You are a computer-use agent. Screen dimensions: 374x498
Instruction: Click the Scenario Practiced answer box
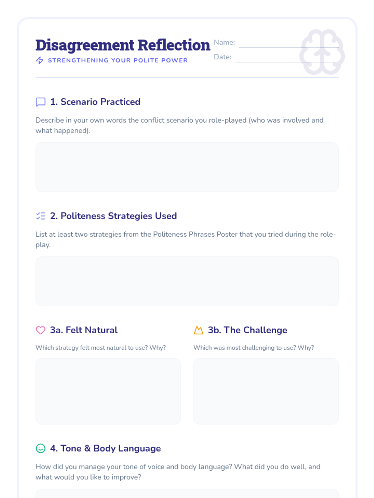click(x=187, y=167)
